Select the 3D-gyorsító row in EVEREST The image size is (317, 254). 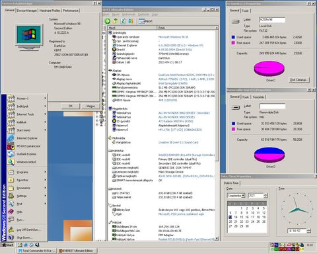[x=163, y=121]
